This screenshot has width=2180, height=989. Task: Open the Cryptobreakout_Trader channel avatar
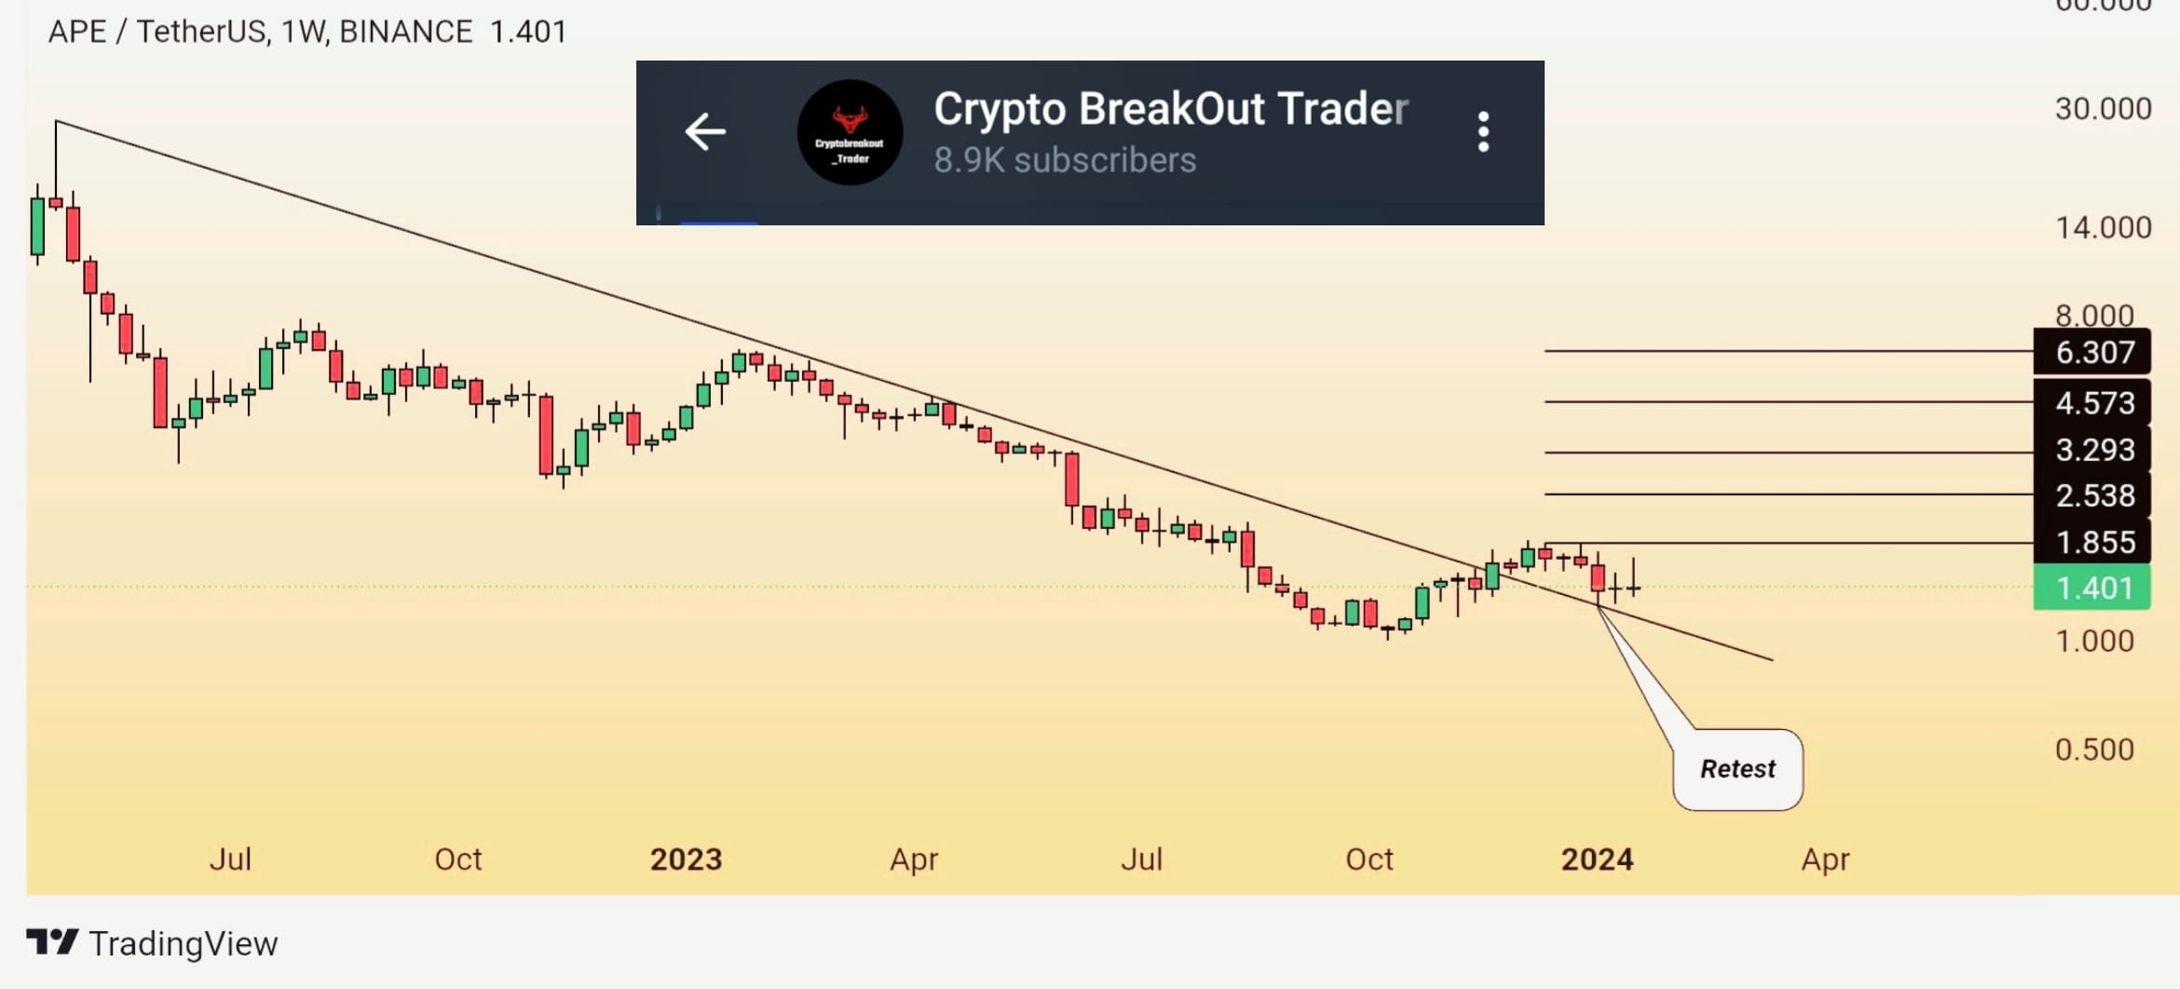point(849,133)
